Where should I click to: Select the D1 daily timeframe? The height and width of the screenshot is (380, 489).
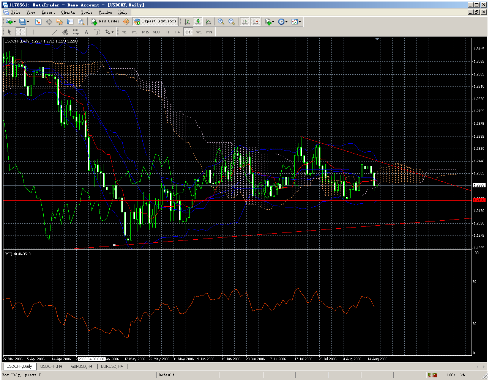pos(188,32)
